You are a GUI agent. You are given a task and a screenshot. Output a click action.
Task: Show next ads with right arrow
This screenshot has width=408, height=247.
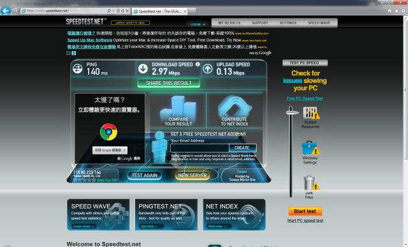click(74, 53)
